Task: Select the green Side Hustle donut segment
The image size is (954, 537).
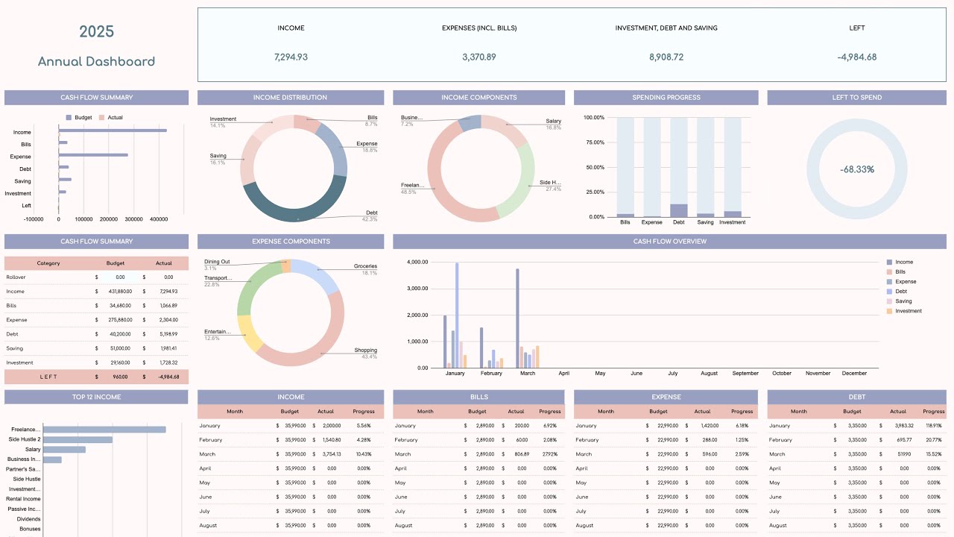Action: coord(524,183)
